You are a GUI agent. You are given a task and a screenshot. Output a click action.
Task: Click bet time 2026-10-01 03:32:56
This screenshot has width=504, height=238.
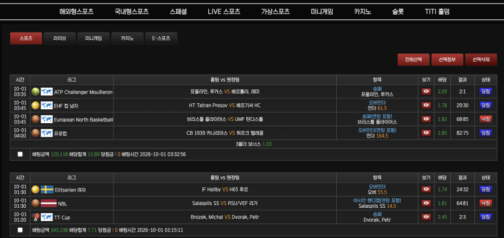tap(162, 155)
